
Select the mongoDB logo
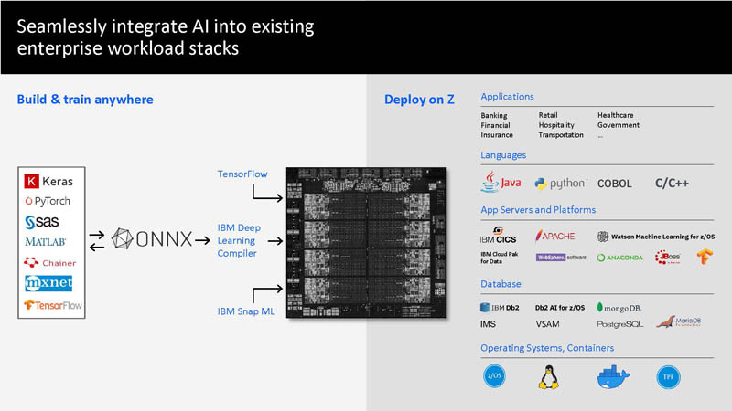[x=619, y=308]
